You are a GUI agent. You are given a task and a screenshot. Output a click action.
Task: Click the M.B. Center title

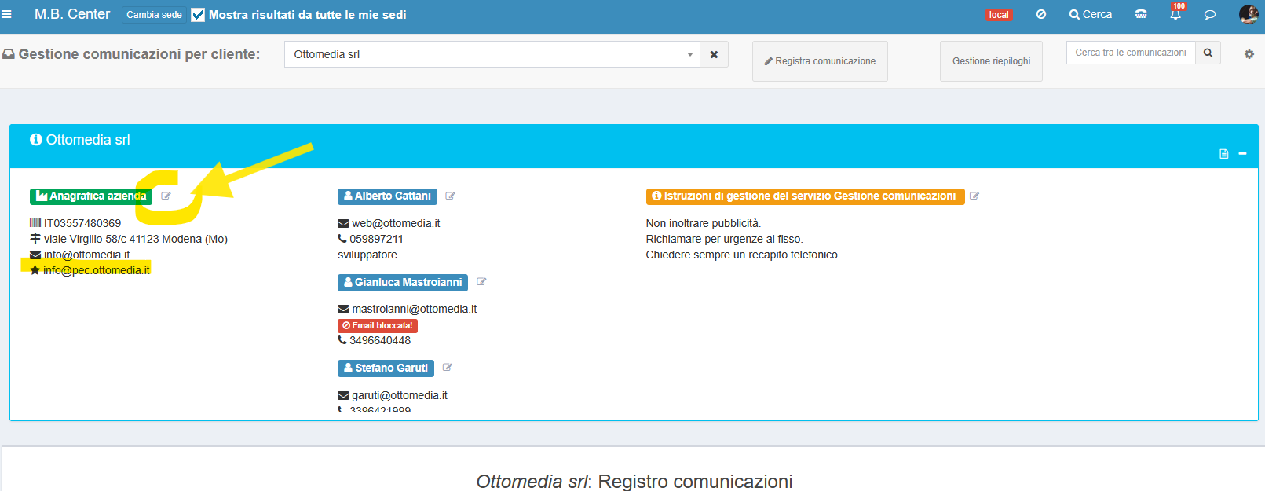pyautogui.click(x=72, y=14)
